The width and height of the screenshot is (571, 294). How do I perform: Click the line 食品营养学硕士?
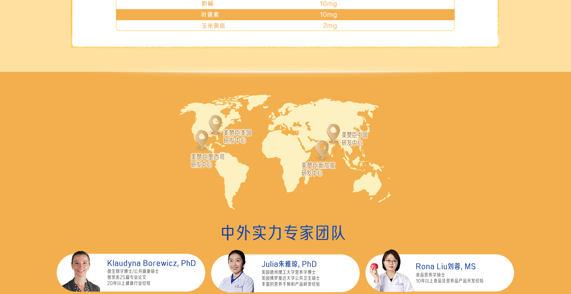point(430,275)
